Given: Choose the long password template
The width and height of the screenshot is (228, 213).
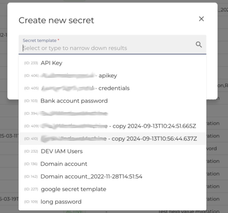Looking at the screenshot, I should (112, 202).
